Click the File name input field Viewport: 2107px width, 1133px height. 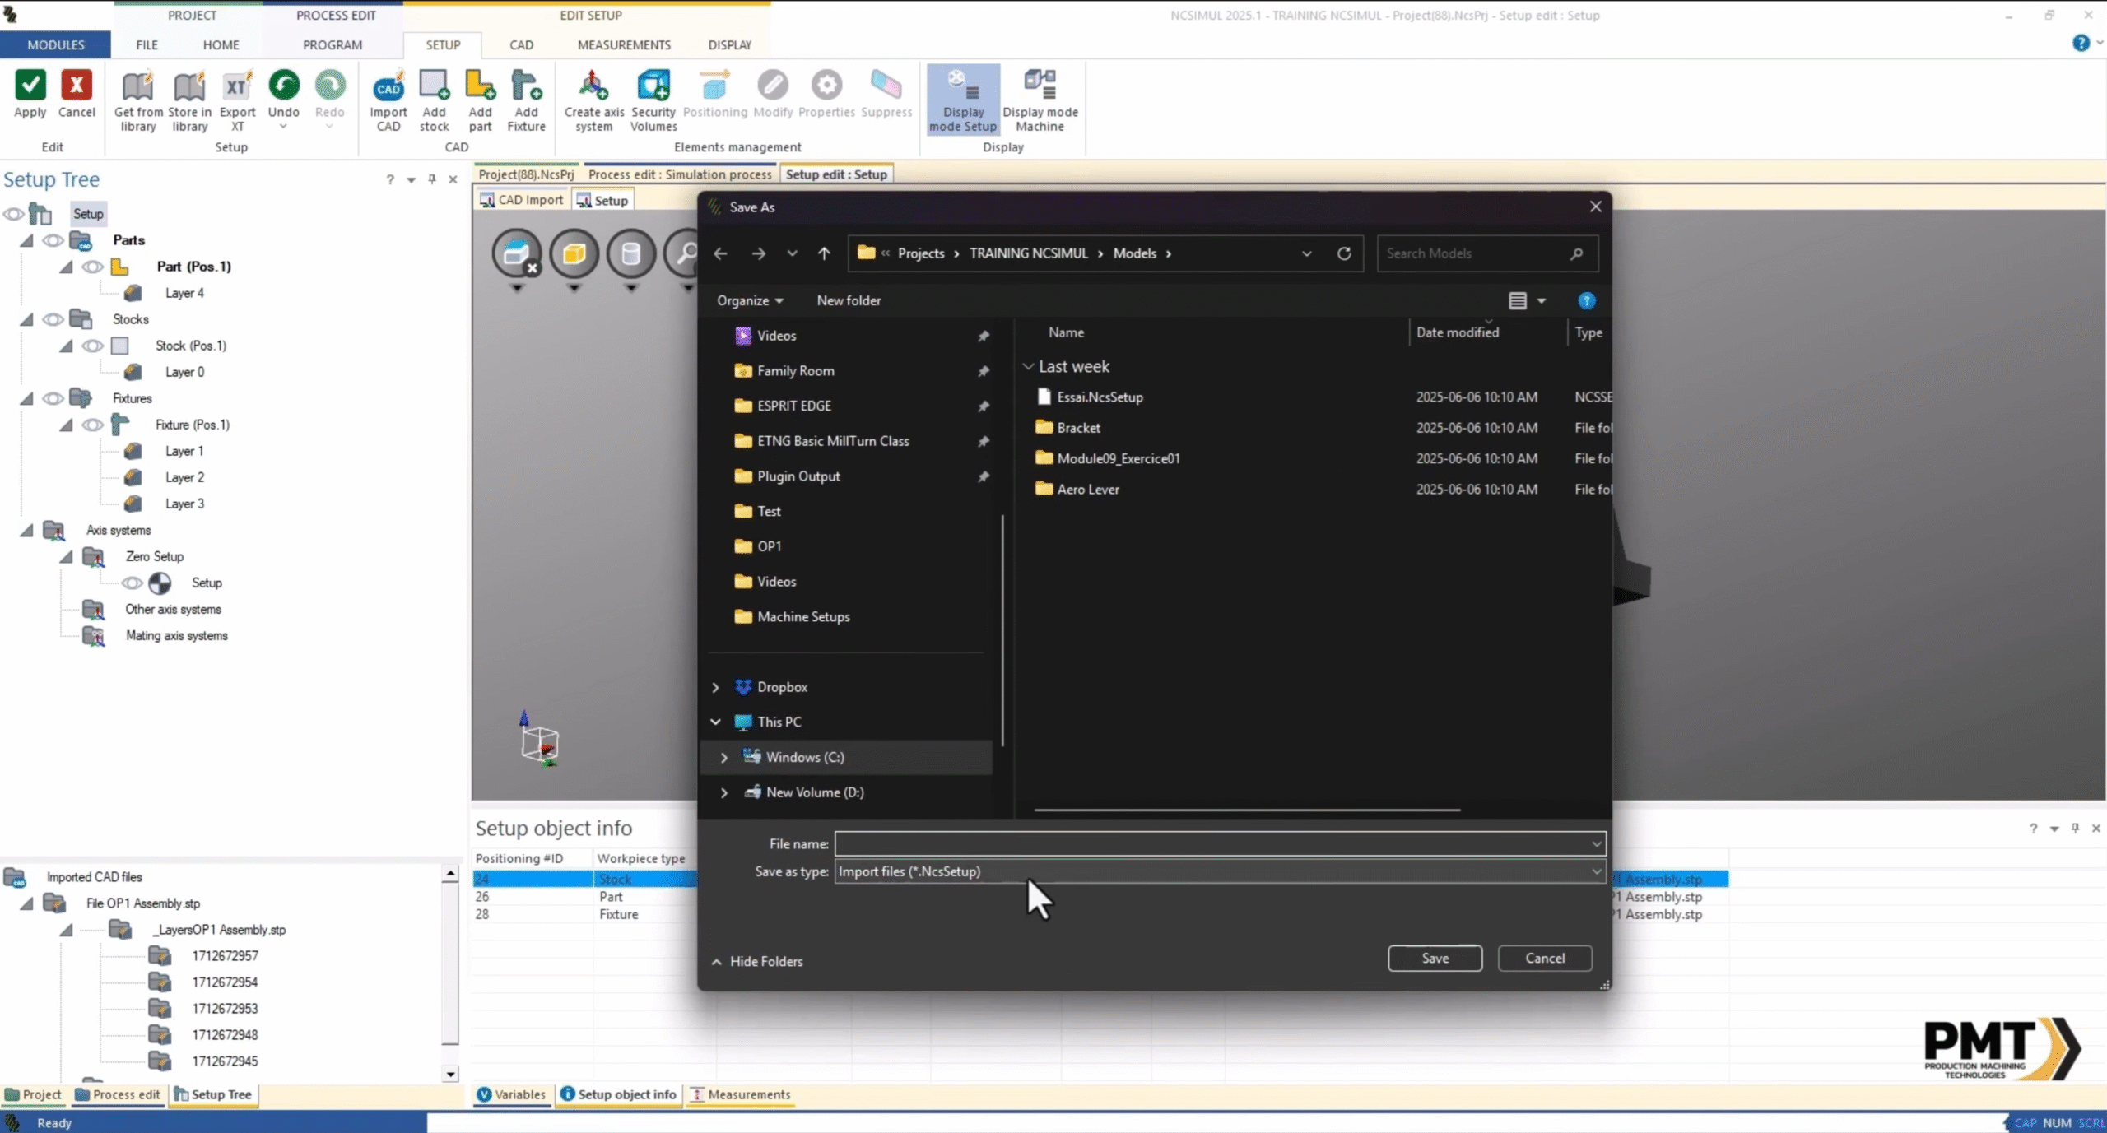click(x=1221, y=843)
